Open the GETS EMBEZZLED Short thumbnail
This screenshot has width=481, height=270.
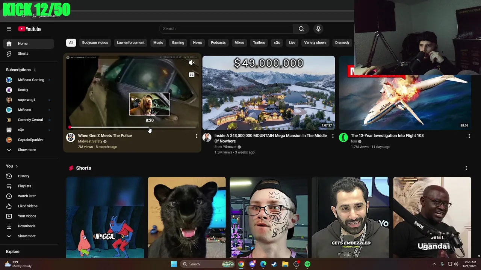pos(351,217)
